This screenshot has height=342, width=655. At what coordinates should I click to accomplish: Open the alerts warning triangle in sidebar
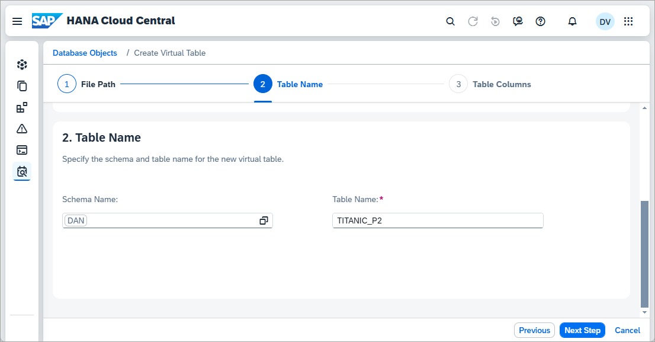pyautogui.click(x=22, y=129)
